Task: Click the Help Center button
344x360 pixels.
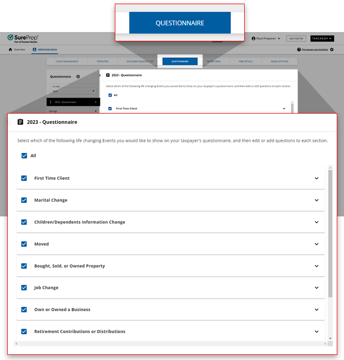Action: (x=296, y=39)
